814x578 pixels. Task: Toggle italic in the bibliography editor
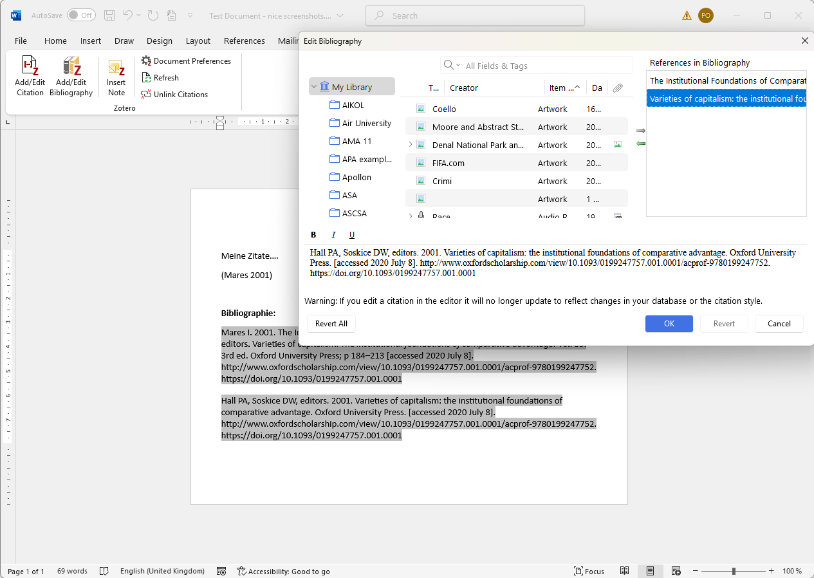tap(333, 235)
